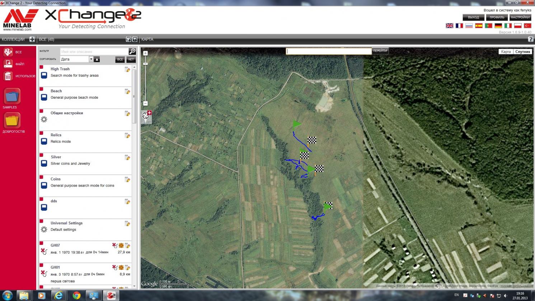Click the filter name or description field

(x=94, y=51)
